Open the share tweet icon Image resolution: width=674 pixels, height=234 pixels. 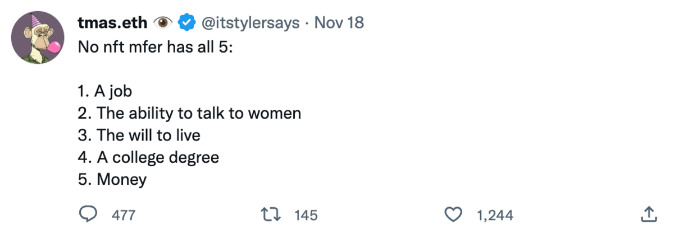648,214
